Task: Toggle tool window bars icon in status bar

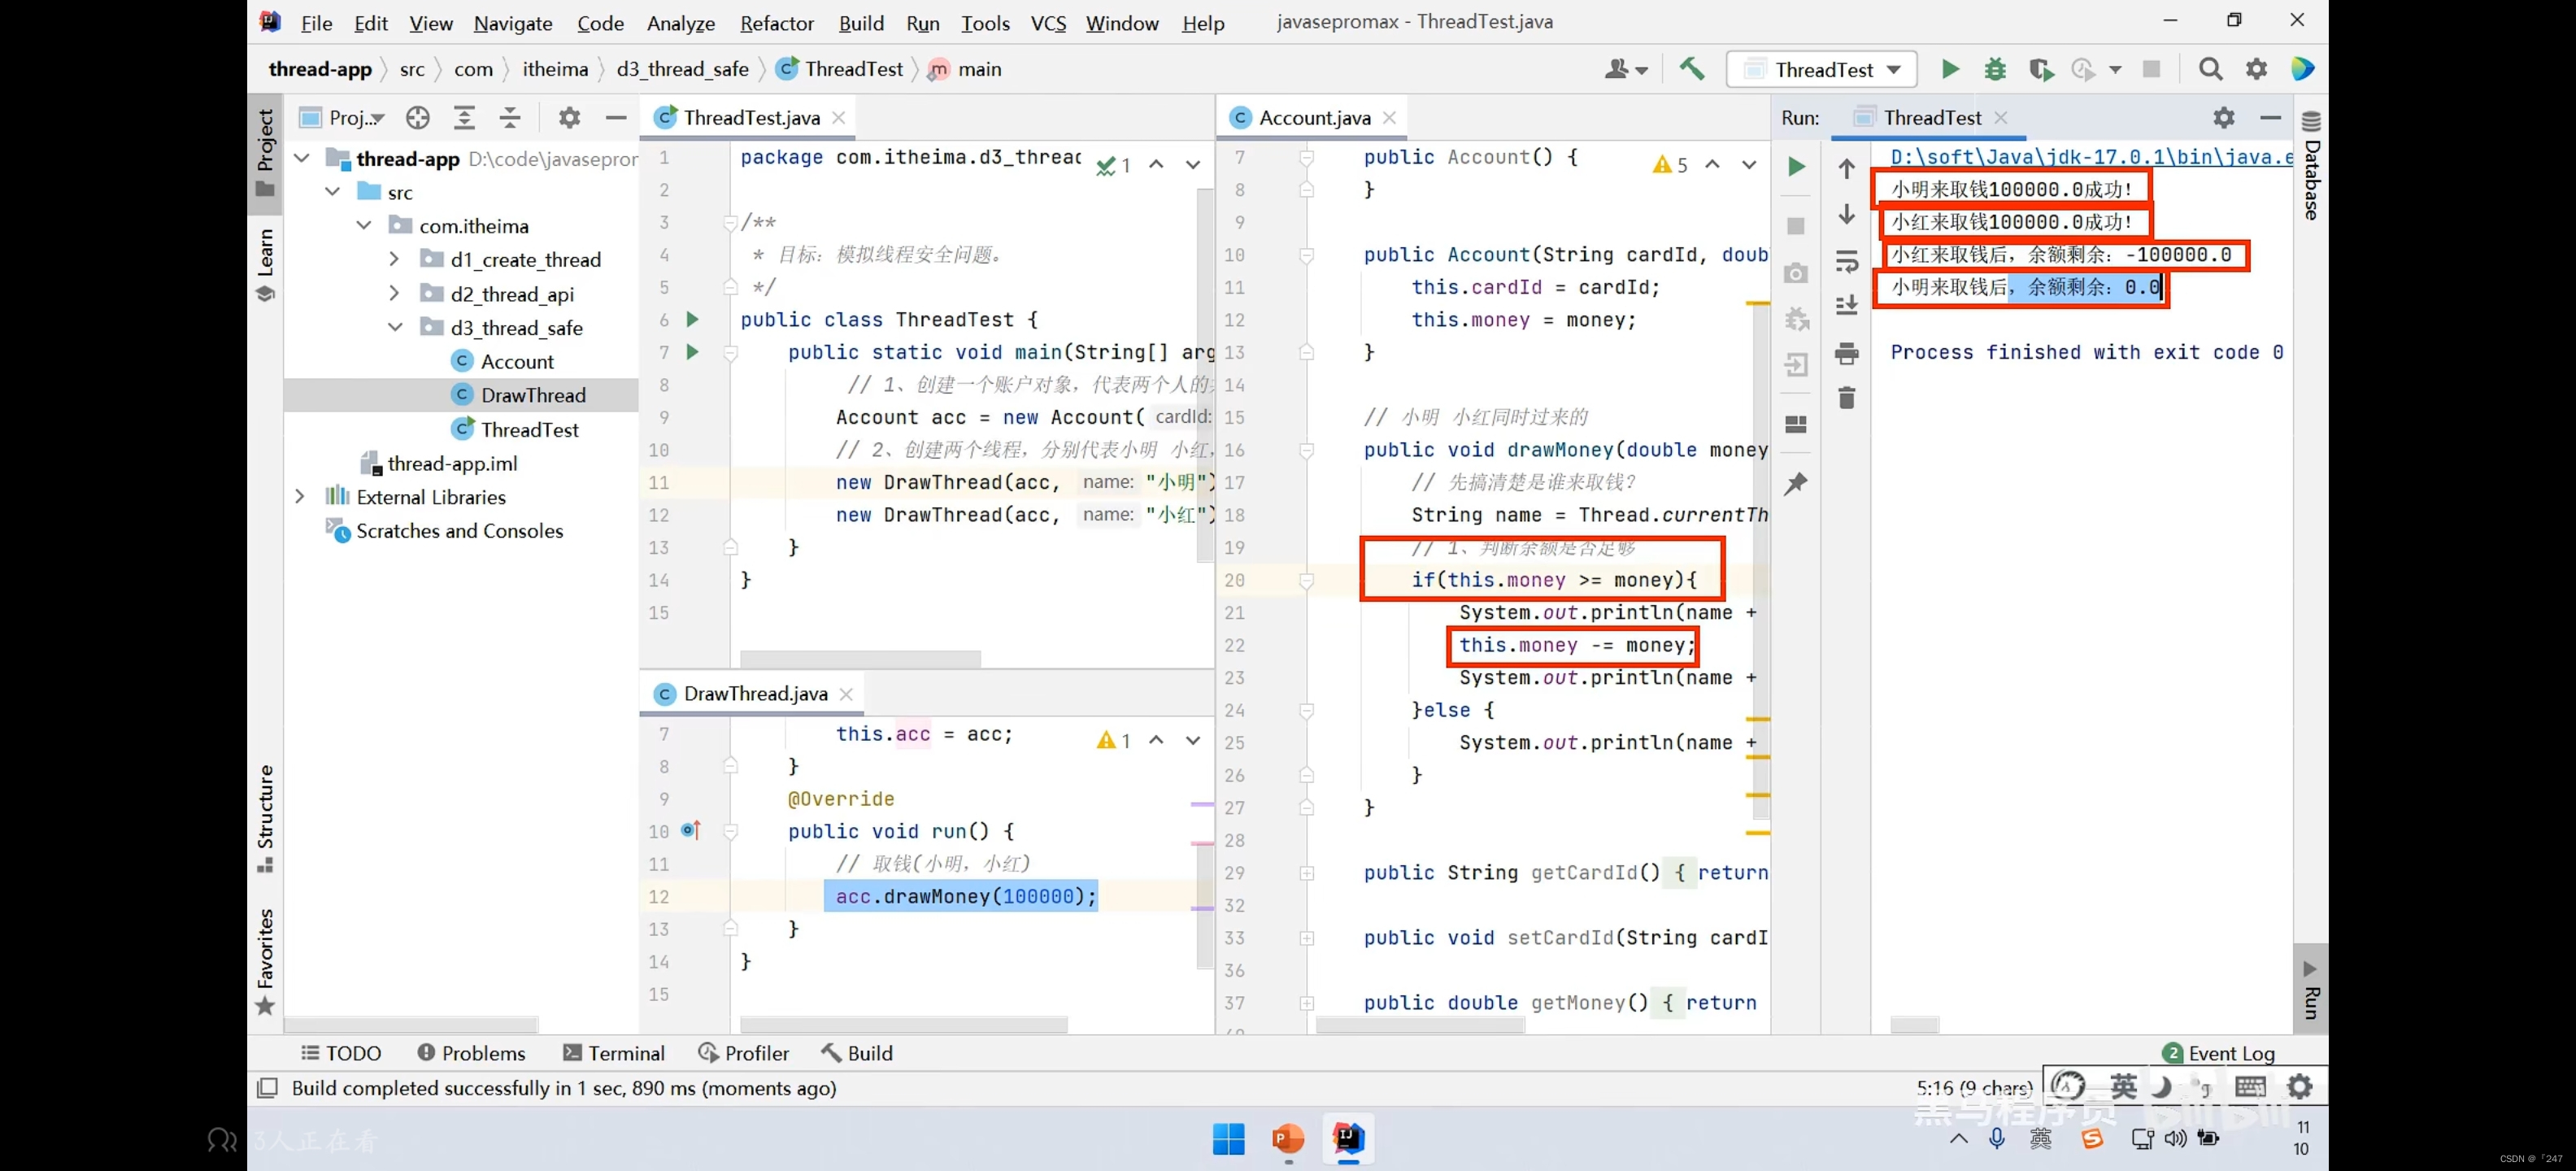Action: pos(267,1088)
